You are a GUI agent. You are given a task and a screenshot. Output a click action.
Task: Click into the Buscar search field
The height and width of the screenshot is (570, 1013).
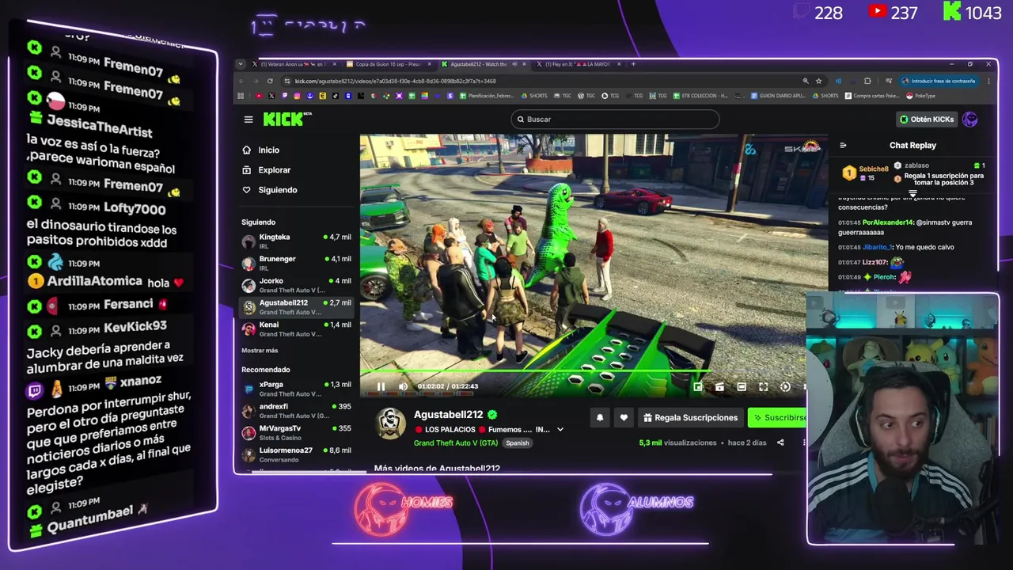615,120
